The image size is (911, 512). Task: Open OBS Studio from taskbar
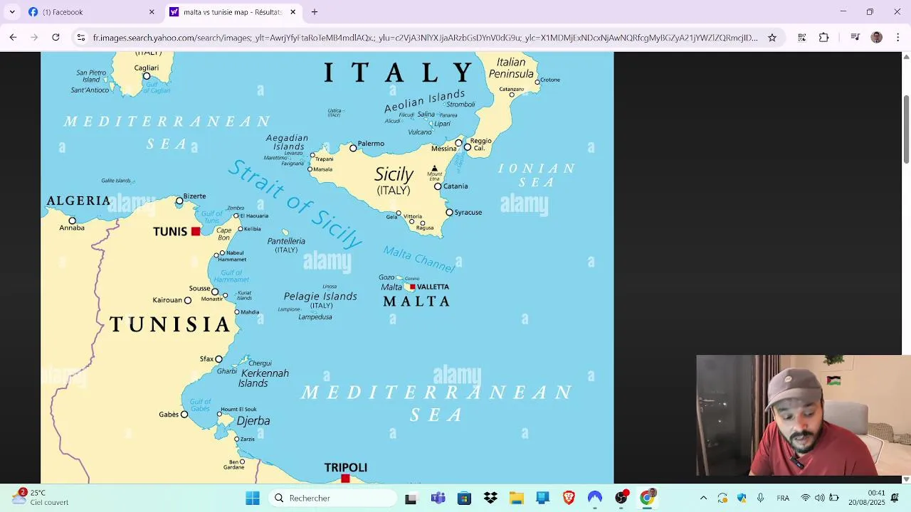(621, 498)
